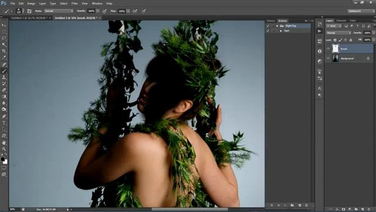This screenshot has height=212, width=376.
Task: Select the Hand tool
Action: [4, 143]
